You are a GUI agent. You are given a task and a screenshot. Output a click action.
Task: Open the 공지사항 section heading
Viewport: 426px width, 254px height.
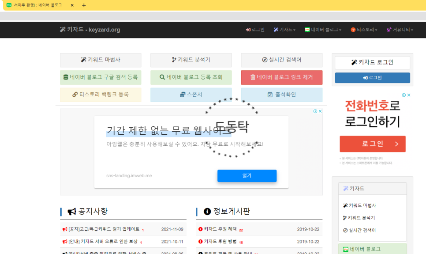tap(93, 211)
